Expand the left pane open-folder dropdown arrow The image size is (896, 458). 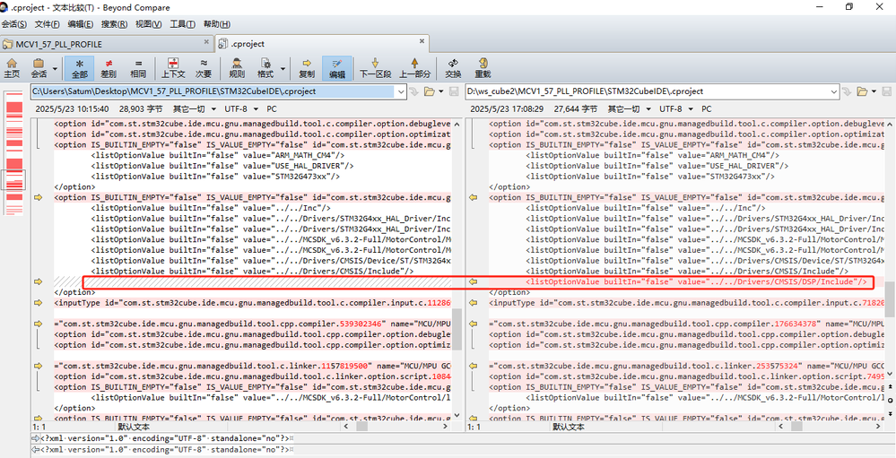[440, 92]
